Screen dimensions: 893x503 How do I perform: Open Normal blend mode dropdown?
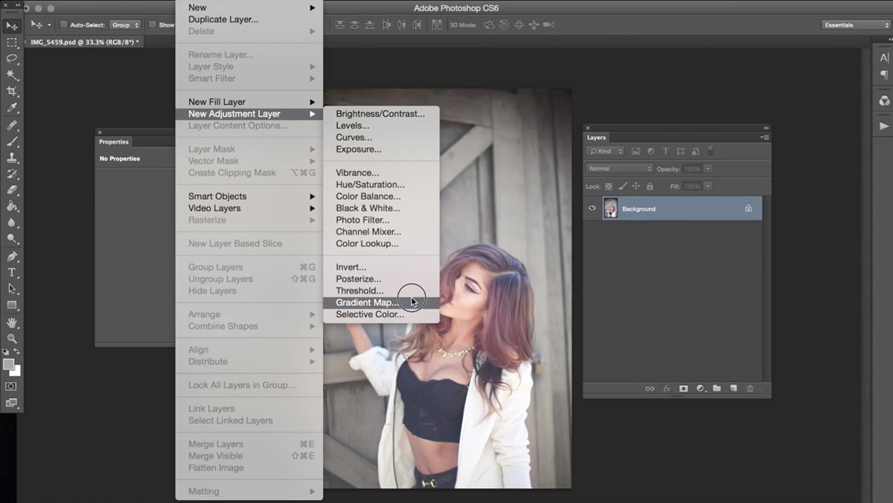(x=619, y=169)
